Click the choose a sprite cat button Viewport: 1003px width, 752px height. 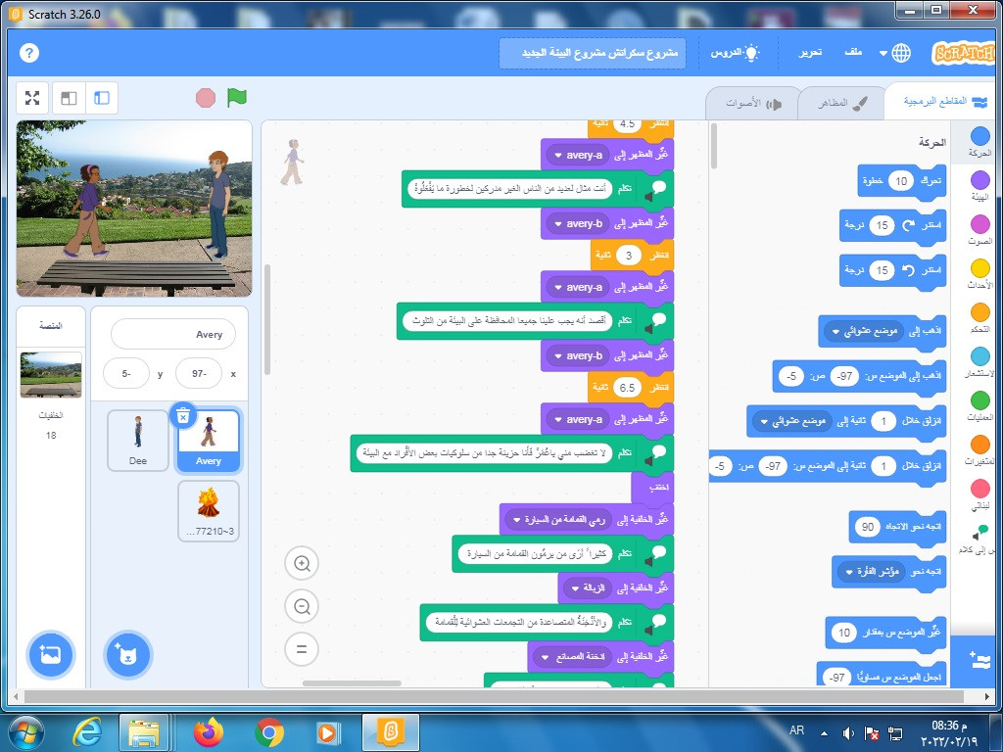pyautogui.click(x=128, y=655)
